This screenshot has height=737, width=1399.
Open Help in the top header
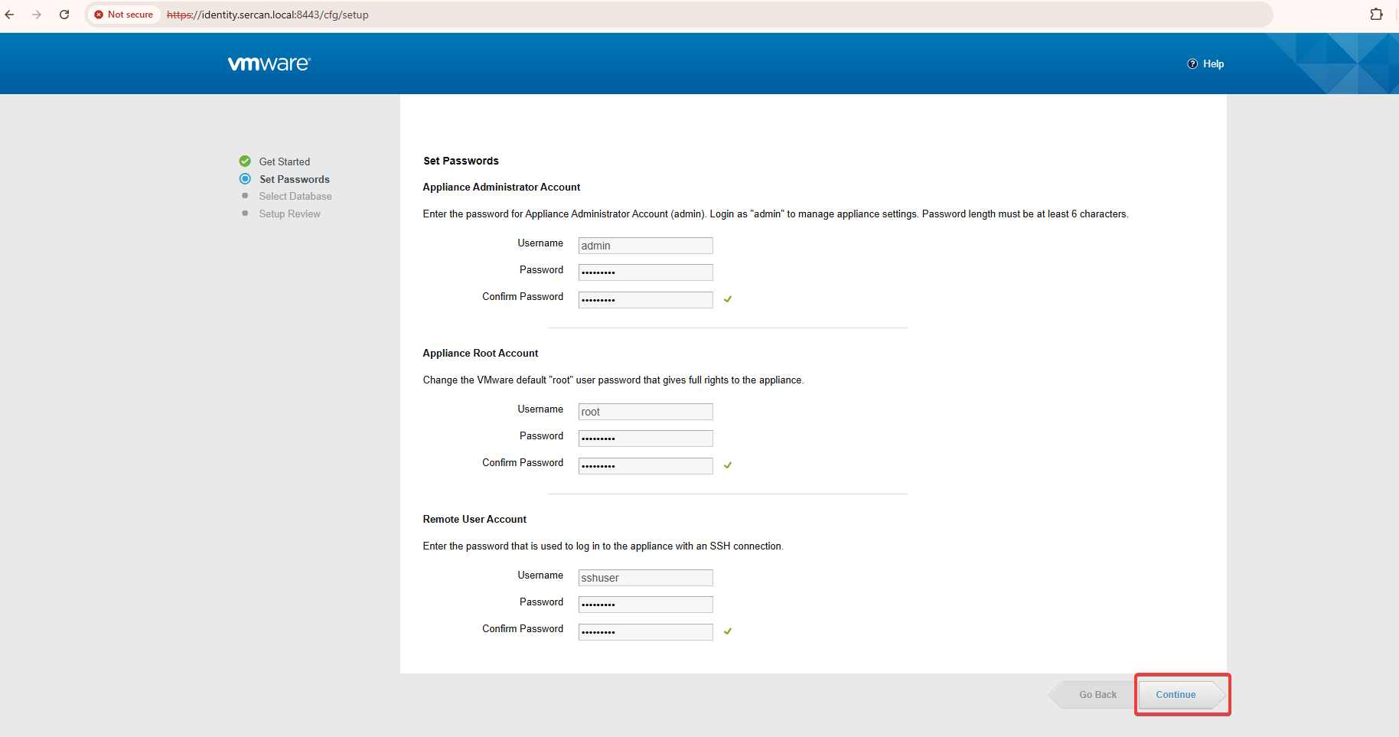click(1205, 64)
